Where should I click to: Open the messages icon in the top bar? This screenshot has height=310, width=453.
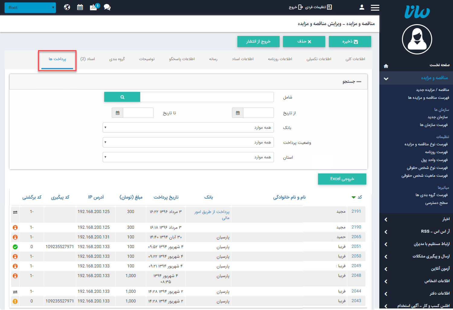tap(94, 7)
